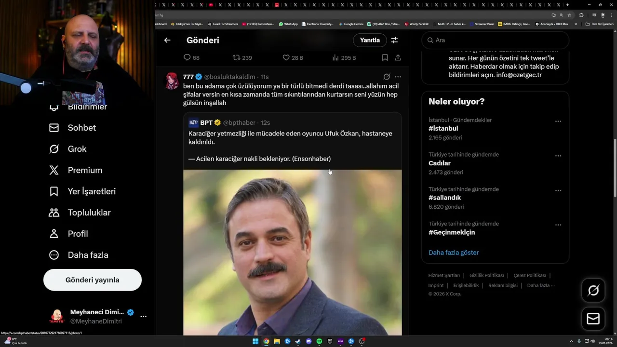
Task: Click Daha fazla göster under trends
Action: [454, 253]
